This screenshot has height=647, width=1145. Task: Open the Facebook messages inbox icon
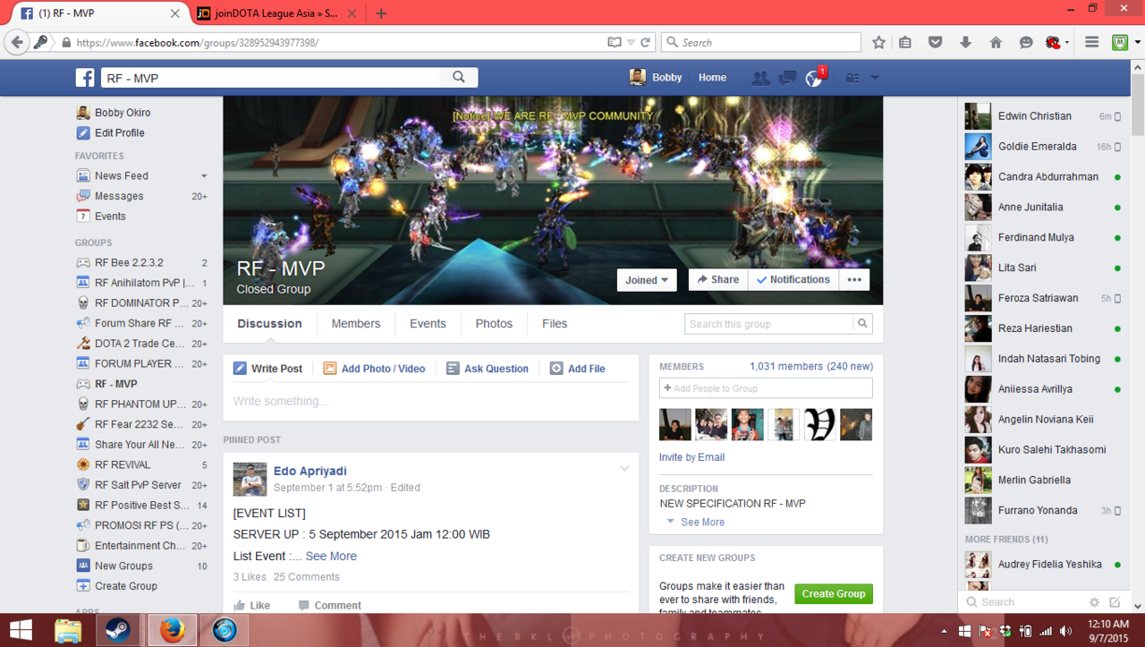pos(787,78)
